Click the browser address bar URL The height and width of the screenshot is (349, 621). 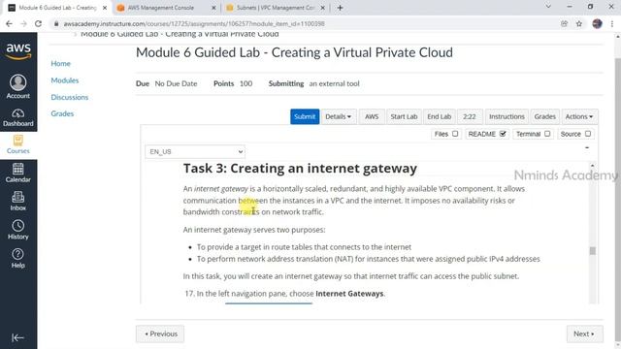(x=194, y=23)
